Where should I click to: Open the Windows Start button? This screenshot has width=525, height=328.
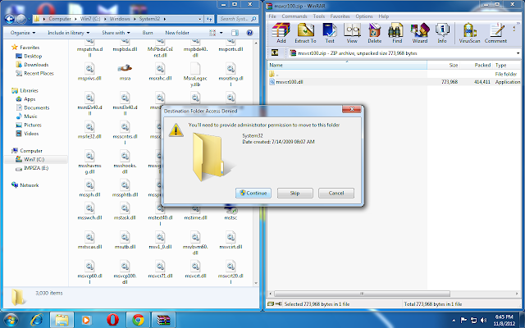click(11, 320)
